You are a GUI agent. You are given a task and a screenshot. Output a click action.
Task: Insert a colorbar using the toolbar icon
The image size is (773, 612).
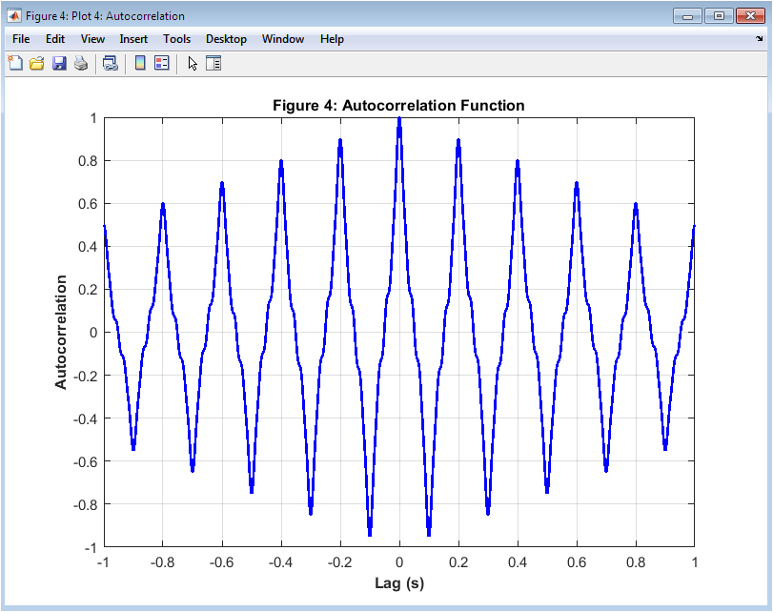[x=140, y=63]
